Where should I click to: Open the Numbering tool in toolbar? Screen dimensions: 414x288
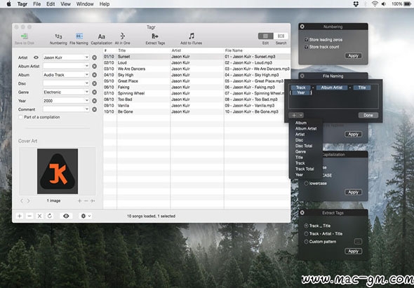pyautogui.click(x=58, y=39)
